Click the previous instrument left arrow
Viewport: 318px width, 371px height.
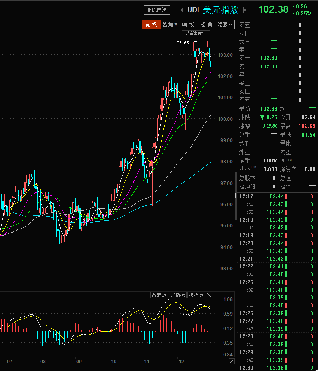(182, 10)
